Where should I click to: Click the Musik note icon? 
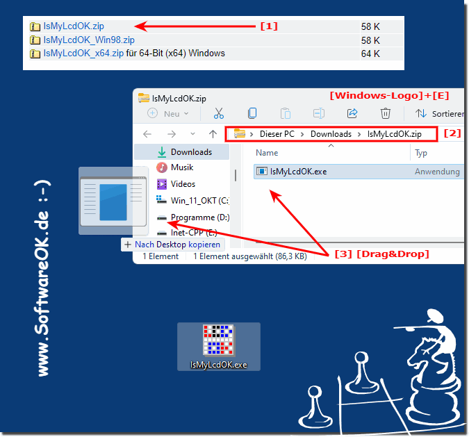point(162,167)
